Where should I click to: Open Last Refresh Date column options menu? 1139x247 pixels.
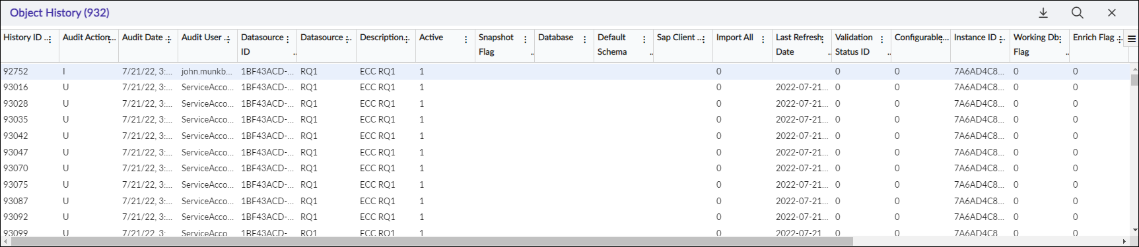tap(823, 40)
